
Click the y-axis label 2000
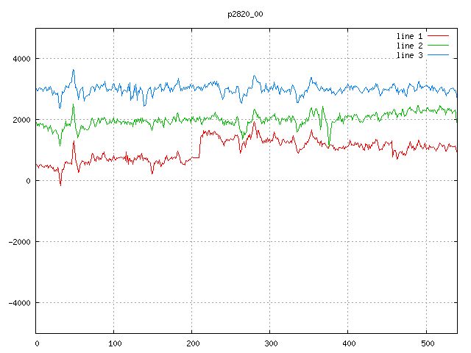[21, 120]
